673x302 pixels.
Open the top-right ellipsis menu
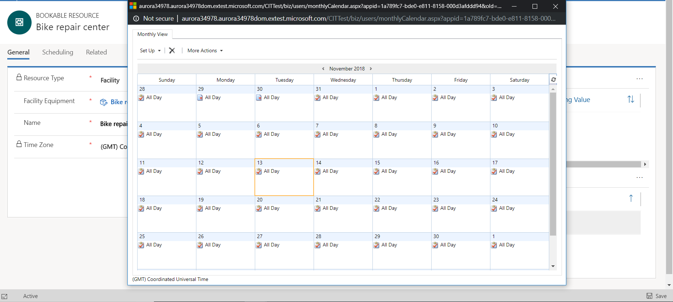[639, 79]
